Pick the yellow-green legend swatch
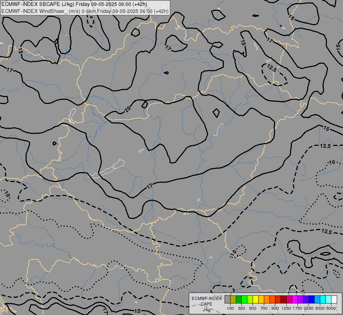This screenshot has height=315, width=343. [250, 299]
